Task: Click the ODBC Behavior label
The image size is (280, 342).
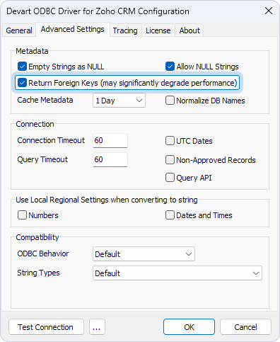Action: coord(43,253)
